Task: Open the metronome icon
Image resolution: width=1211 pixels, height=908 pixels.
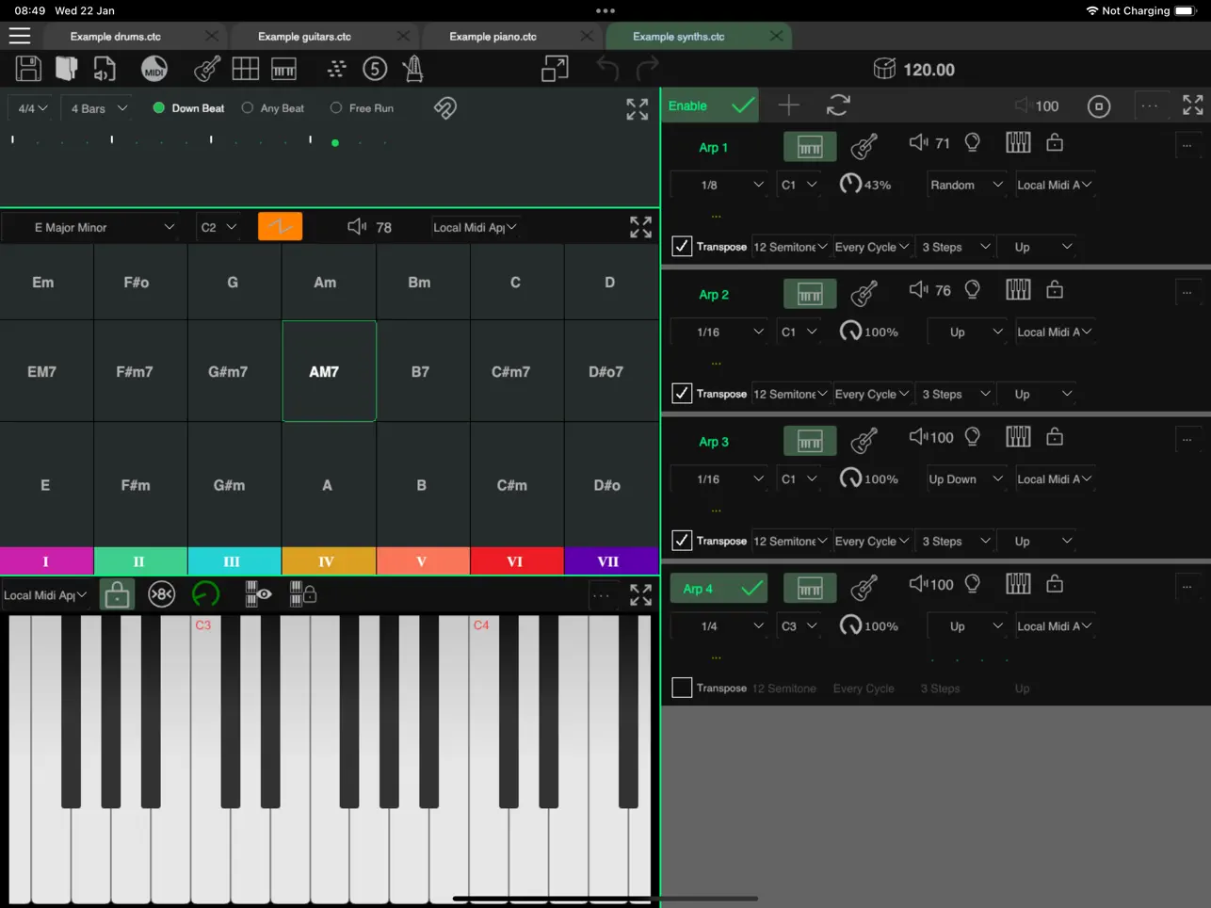Action: 412,69
